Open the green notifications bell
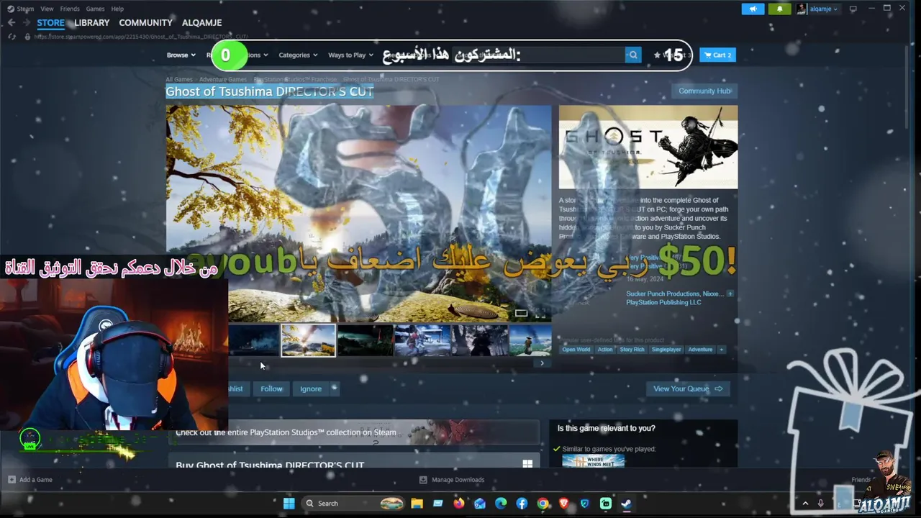921x518 pixels. point(779,9)
